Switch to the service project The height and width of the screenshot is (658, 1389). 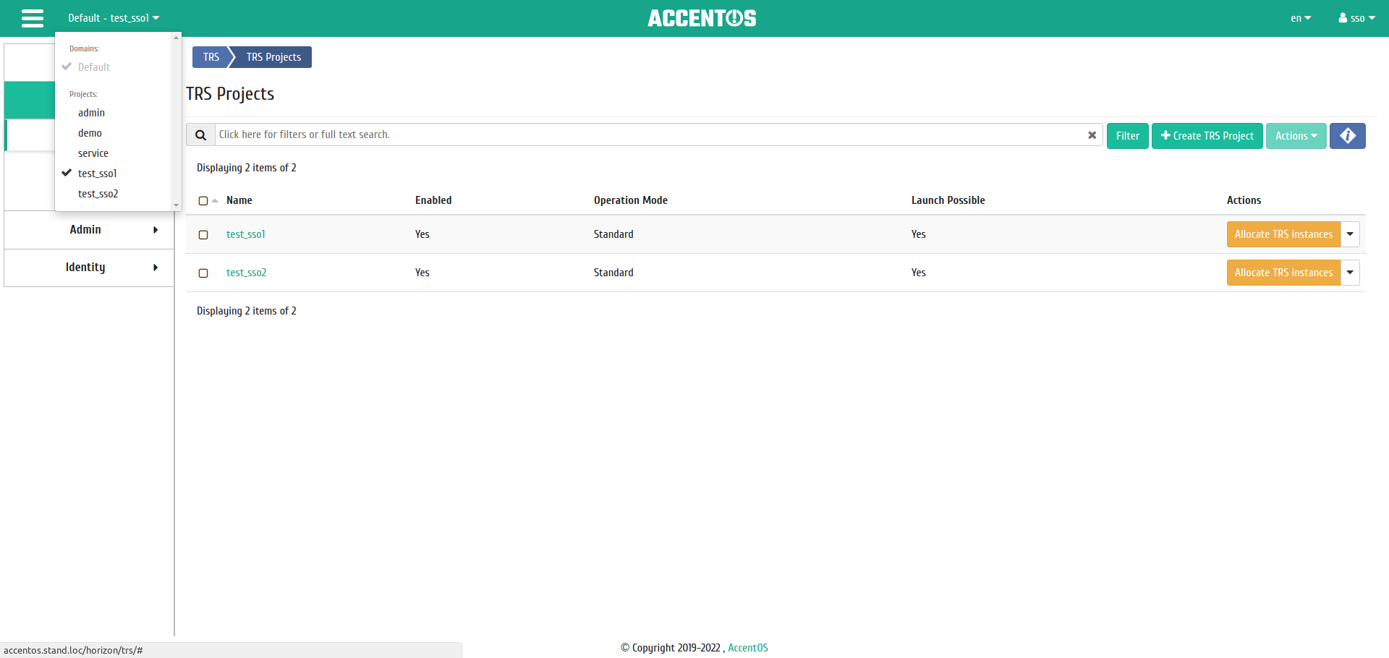click(x=93, y=153)
